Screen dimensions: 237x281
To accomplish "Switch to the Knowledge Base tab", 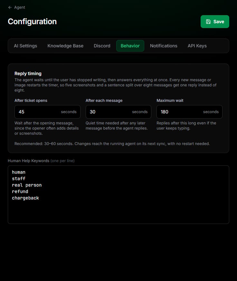I will tap(65, 46).
